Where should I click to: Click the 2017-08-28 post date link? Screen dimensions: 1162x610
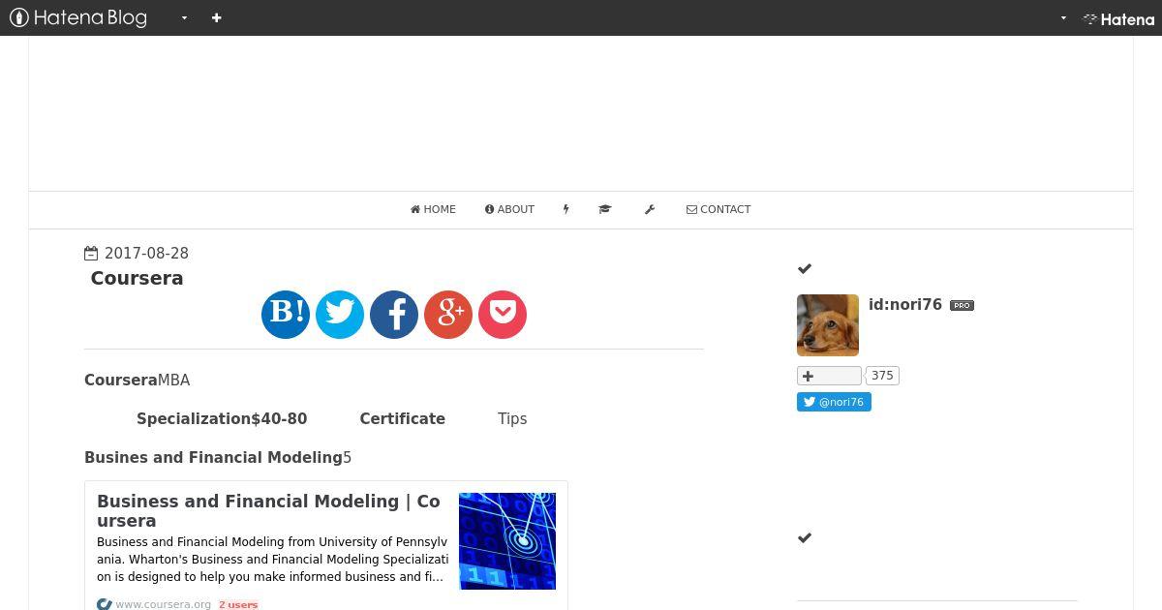pyautogui.click(x=146, y=254)
